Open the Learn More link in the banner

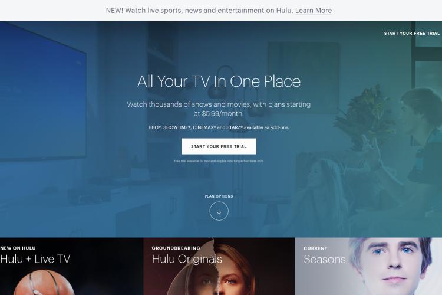pyautogui.click(x=314, y=11)
